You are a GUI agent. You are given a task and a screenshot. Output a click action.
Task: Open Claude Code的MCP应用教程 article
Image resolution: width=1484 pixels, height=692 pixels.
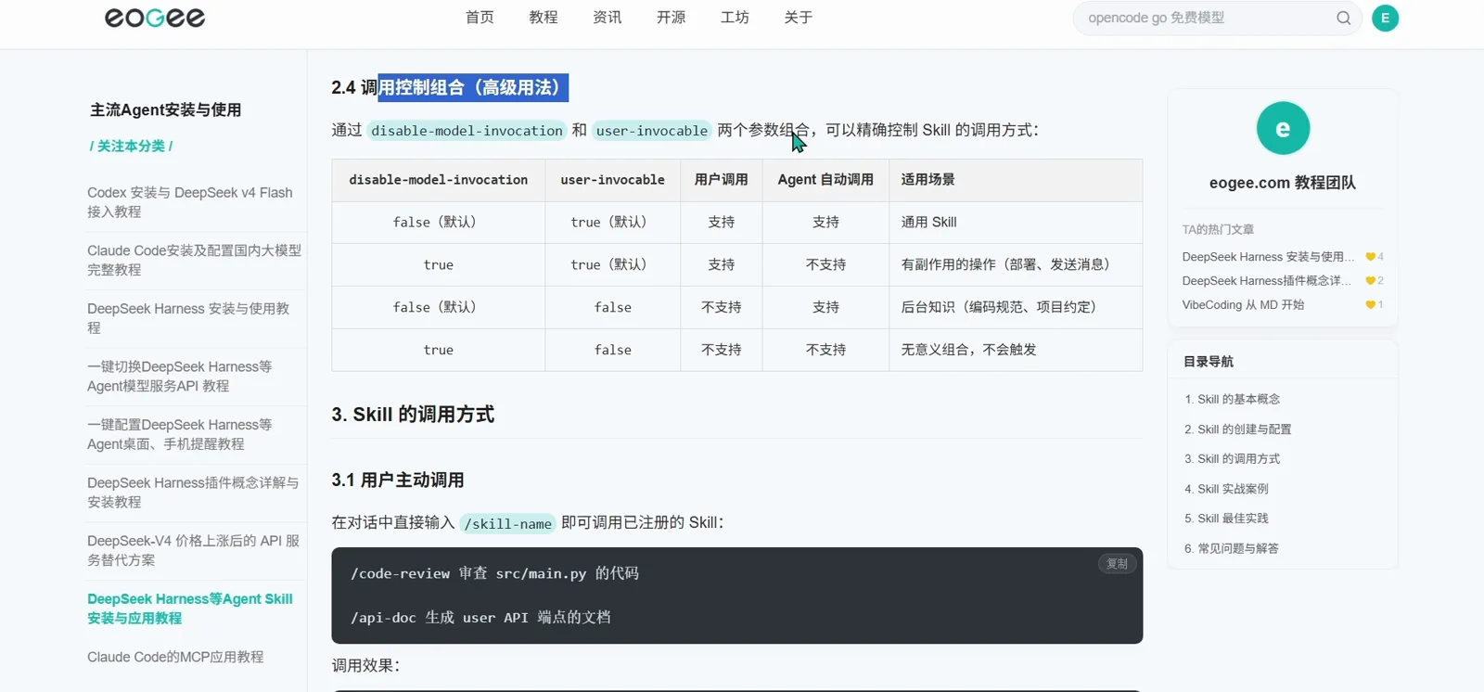[x=175, y=657]
